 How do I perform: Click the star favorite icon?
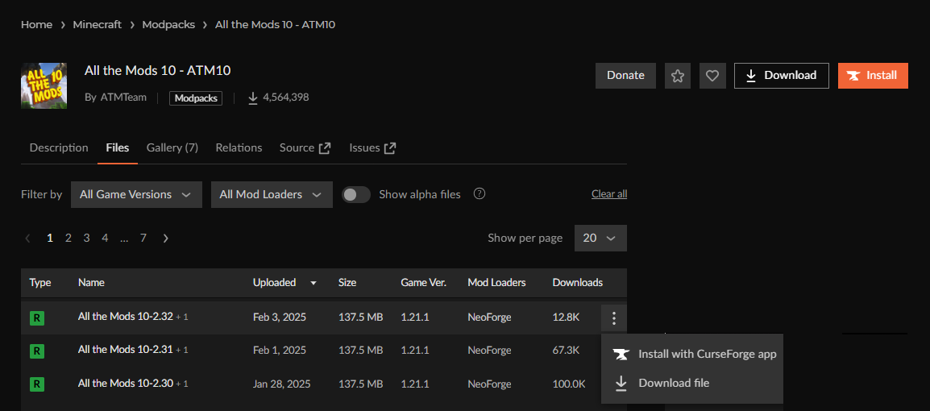click(677, 76)
